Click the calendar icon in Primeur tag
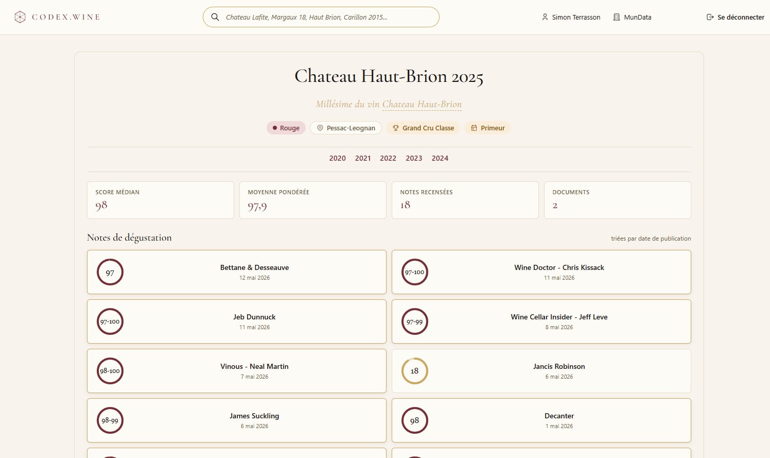 pyautogui.click(x=474, y=128)
